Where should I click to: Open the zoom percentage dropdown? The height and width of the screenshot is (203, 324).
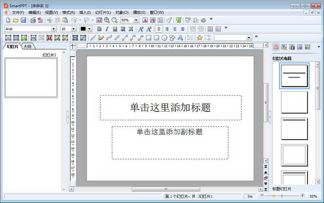point(136,20)
